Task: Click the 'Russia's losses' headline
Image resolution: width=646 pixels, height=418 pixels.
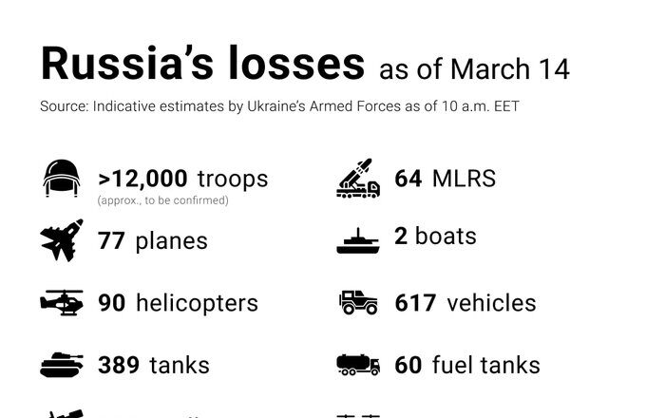Action: pyautogui.click(x=202, y=64)
